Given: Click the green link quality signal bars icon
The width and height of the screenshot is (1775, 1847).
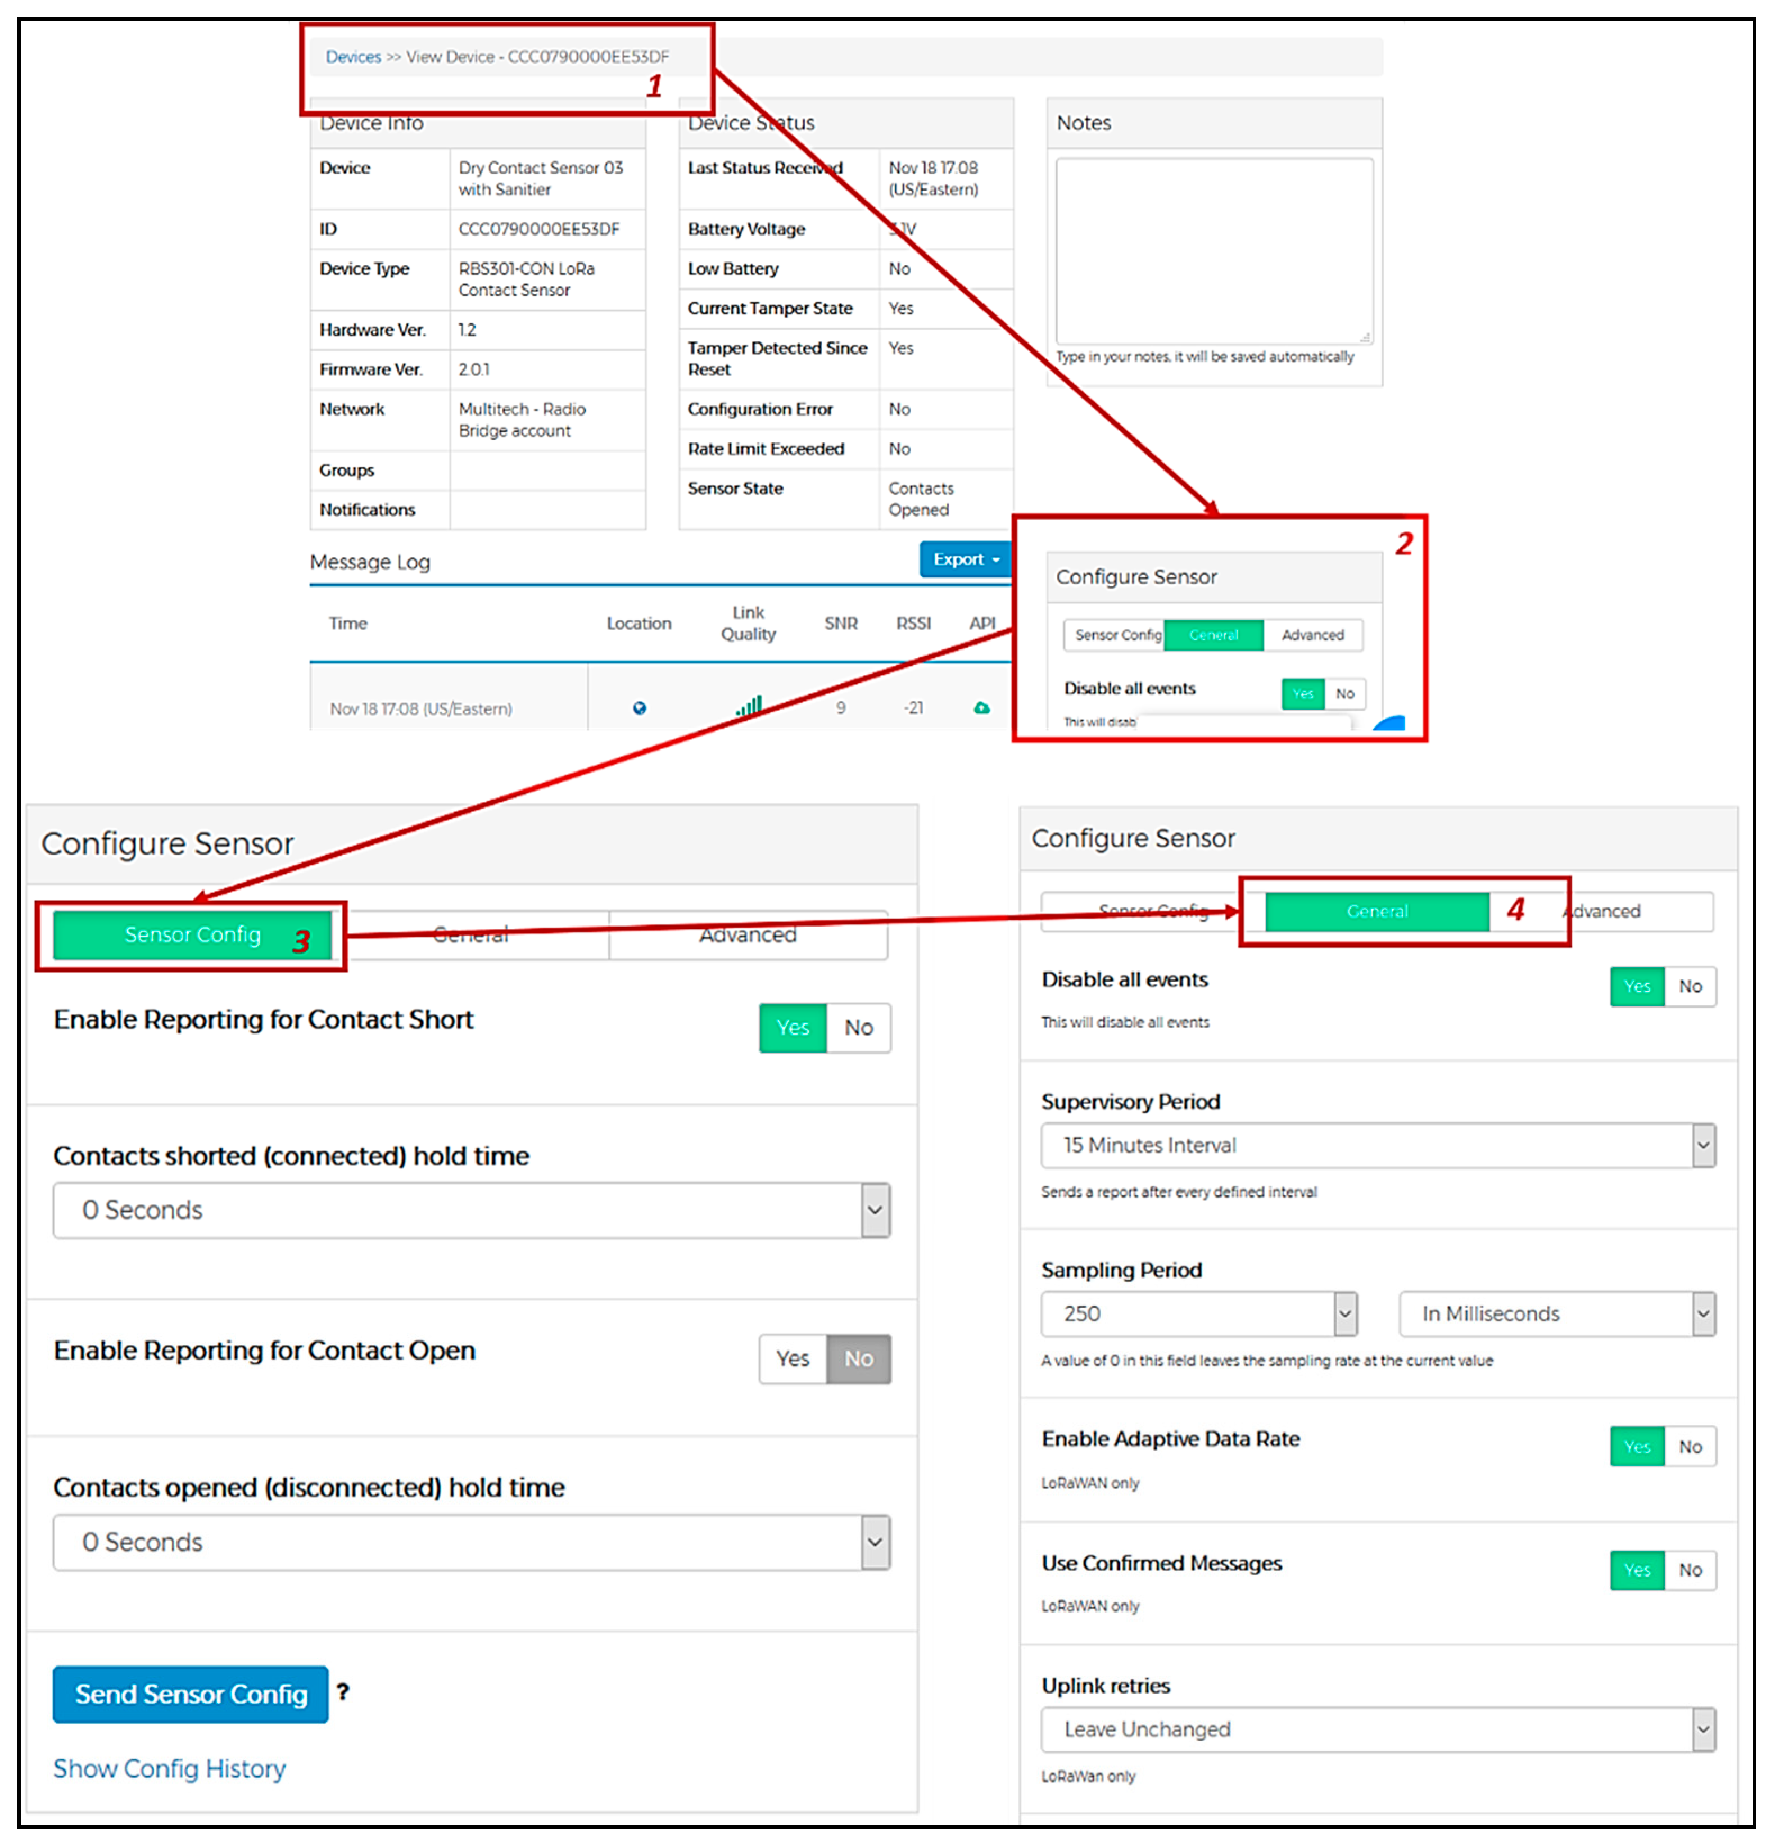Looking at the screenshot, I should [750, 706].
